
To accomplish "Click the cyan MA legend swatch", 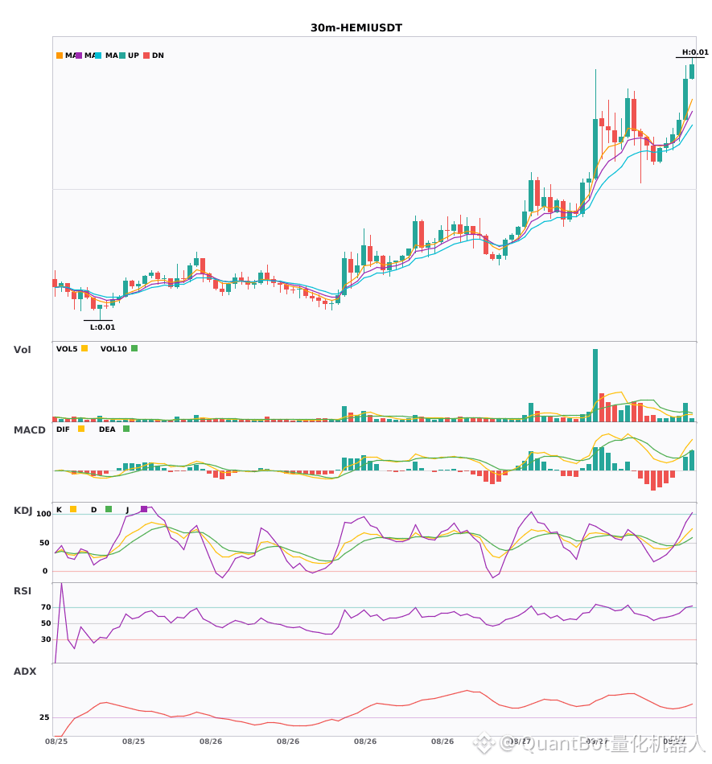I will pyautogui.click(x=98, y=55).
